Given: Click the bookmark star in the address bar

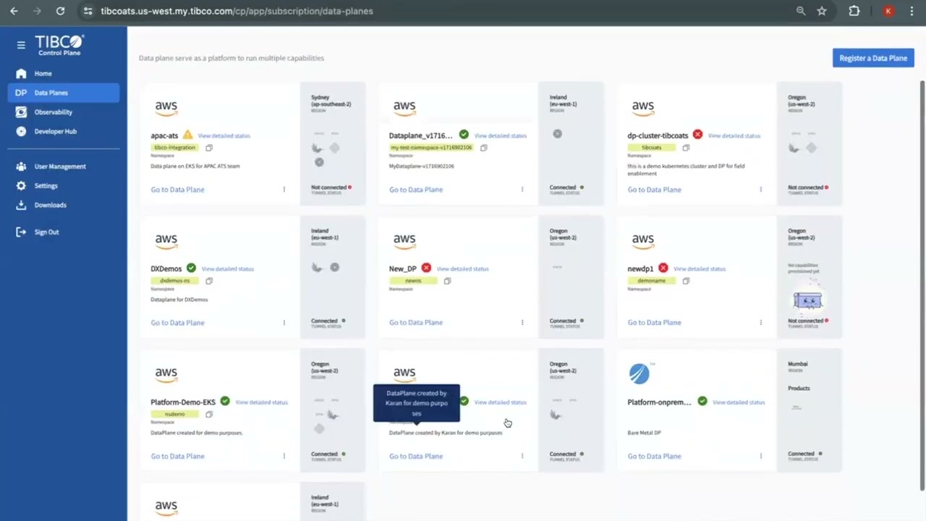Looking at the screenshot, I should (x=821, y=11).
